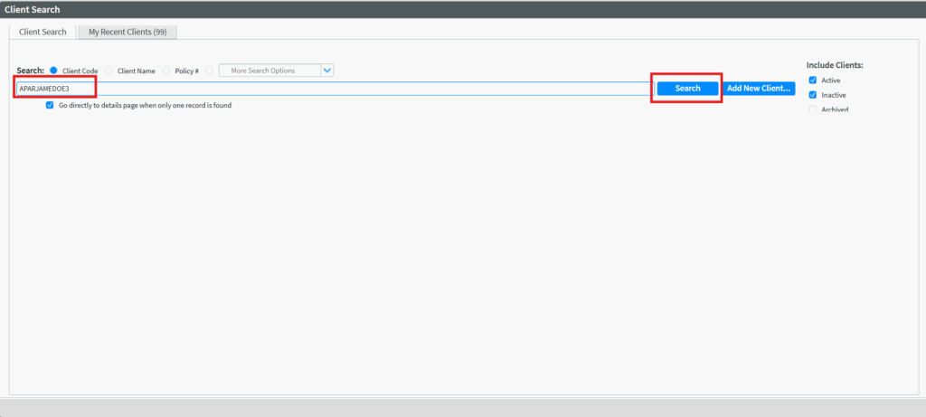
Task: Select the Client Name radio button
Action: coord(109,71)
